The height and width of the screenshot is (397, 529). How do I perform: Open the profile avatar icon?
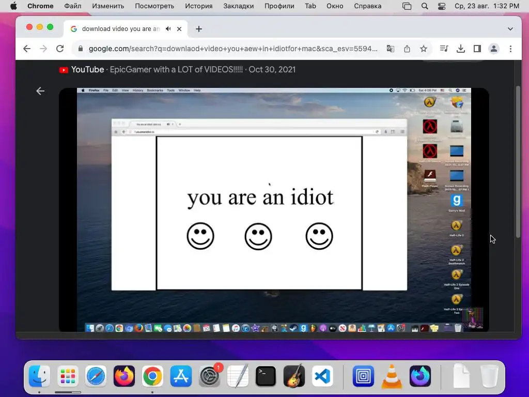coord(493,49)
